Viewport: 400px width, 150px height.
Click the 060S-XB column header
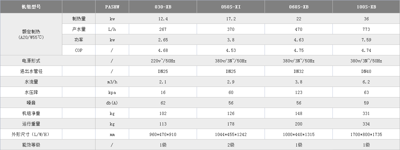(x=299, y=7)
